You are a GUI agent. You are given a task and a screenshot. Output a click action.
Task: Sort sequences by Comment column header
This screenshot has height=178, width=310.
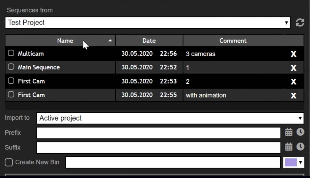pos(233,41)
